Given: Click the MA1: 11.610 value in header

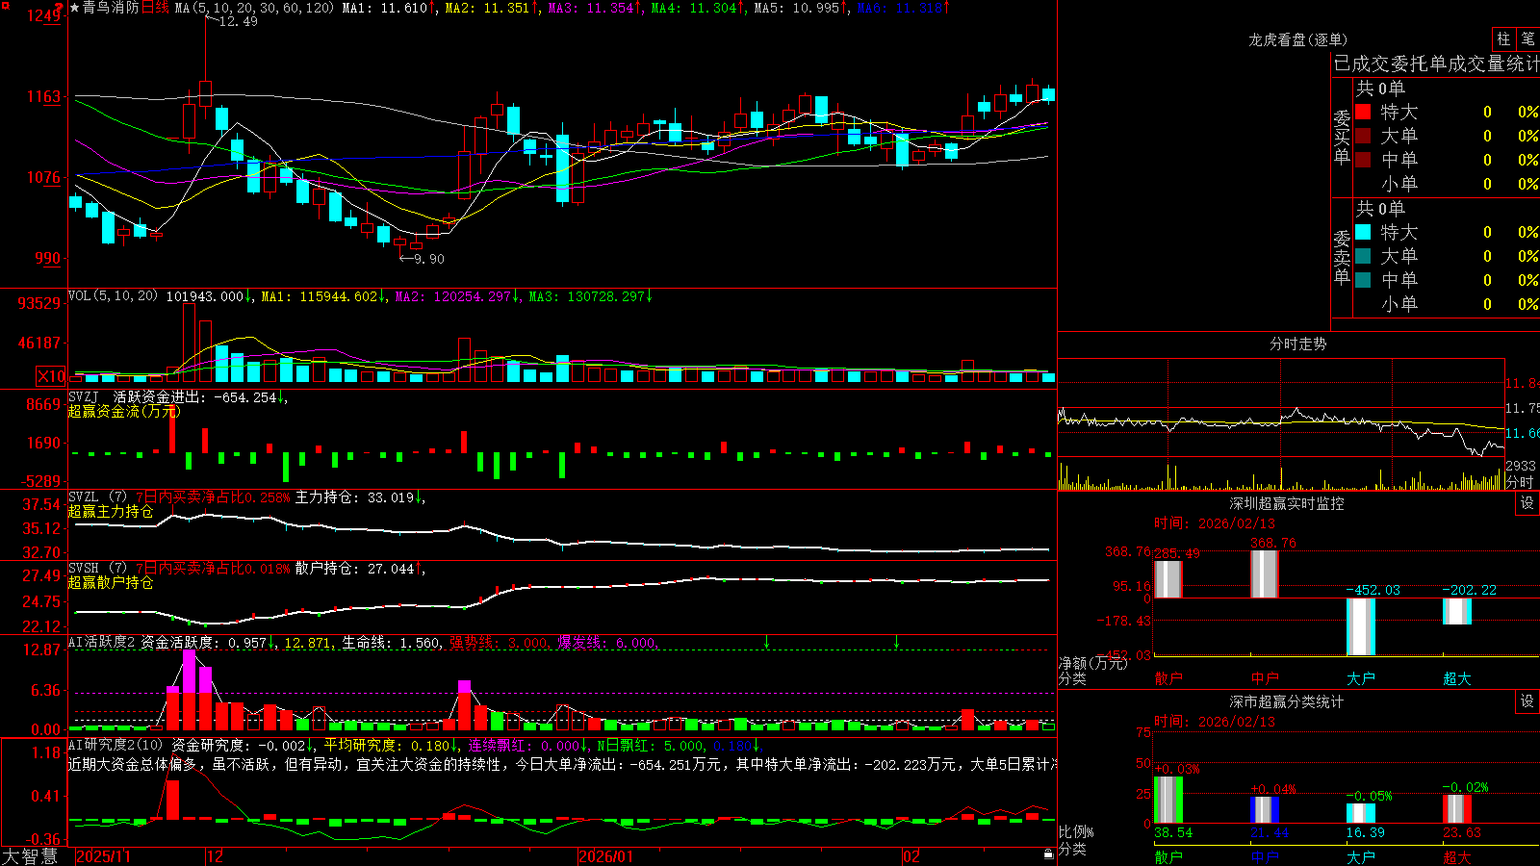Looking at the screenshot, I should coord(385,8).
